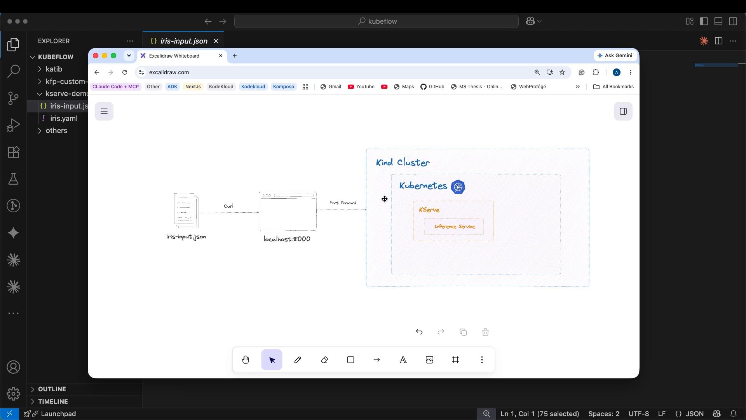
Task: Open VS Code Accounts icon
Action: (14, 367)
